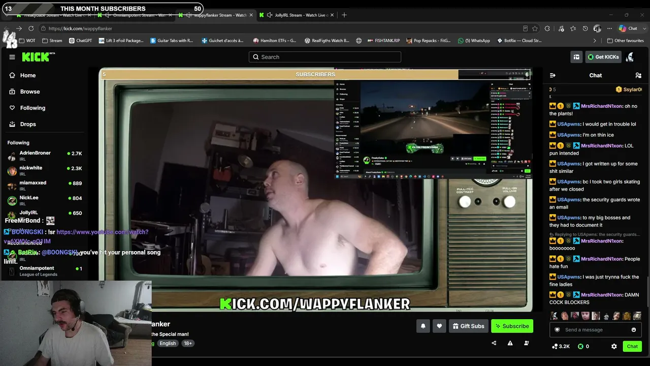Open the browser Extensions puzzle icon
Image resolution: width=650 pixels, height=366 pixels.
[x=547, y=28]
